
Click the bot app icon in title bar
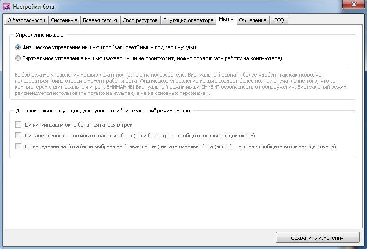click(x=7, y=7)
